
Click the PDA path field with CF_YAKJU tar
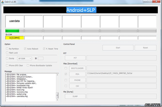122,74
